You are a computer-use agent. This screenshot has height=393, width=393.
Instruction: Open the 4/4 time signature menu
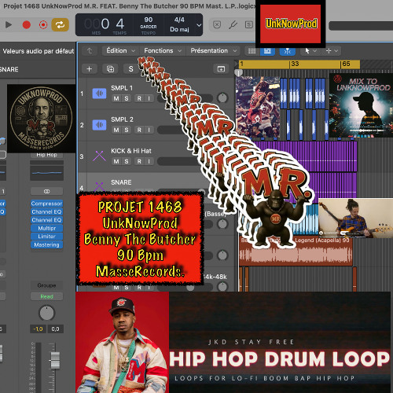click(x=179, y=20)
